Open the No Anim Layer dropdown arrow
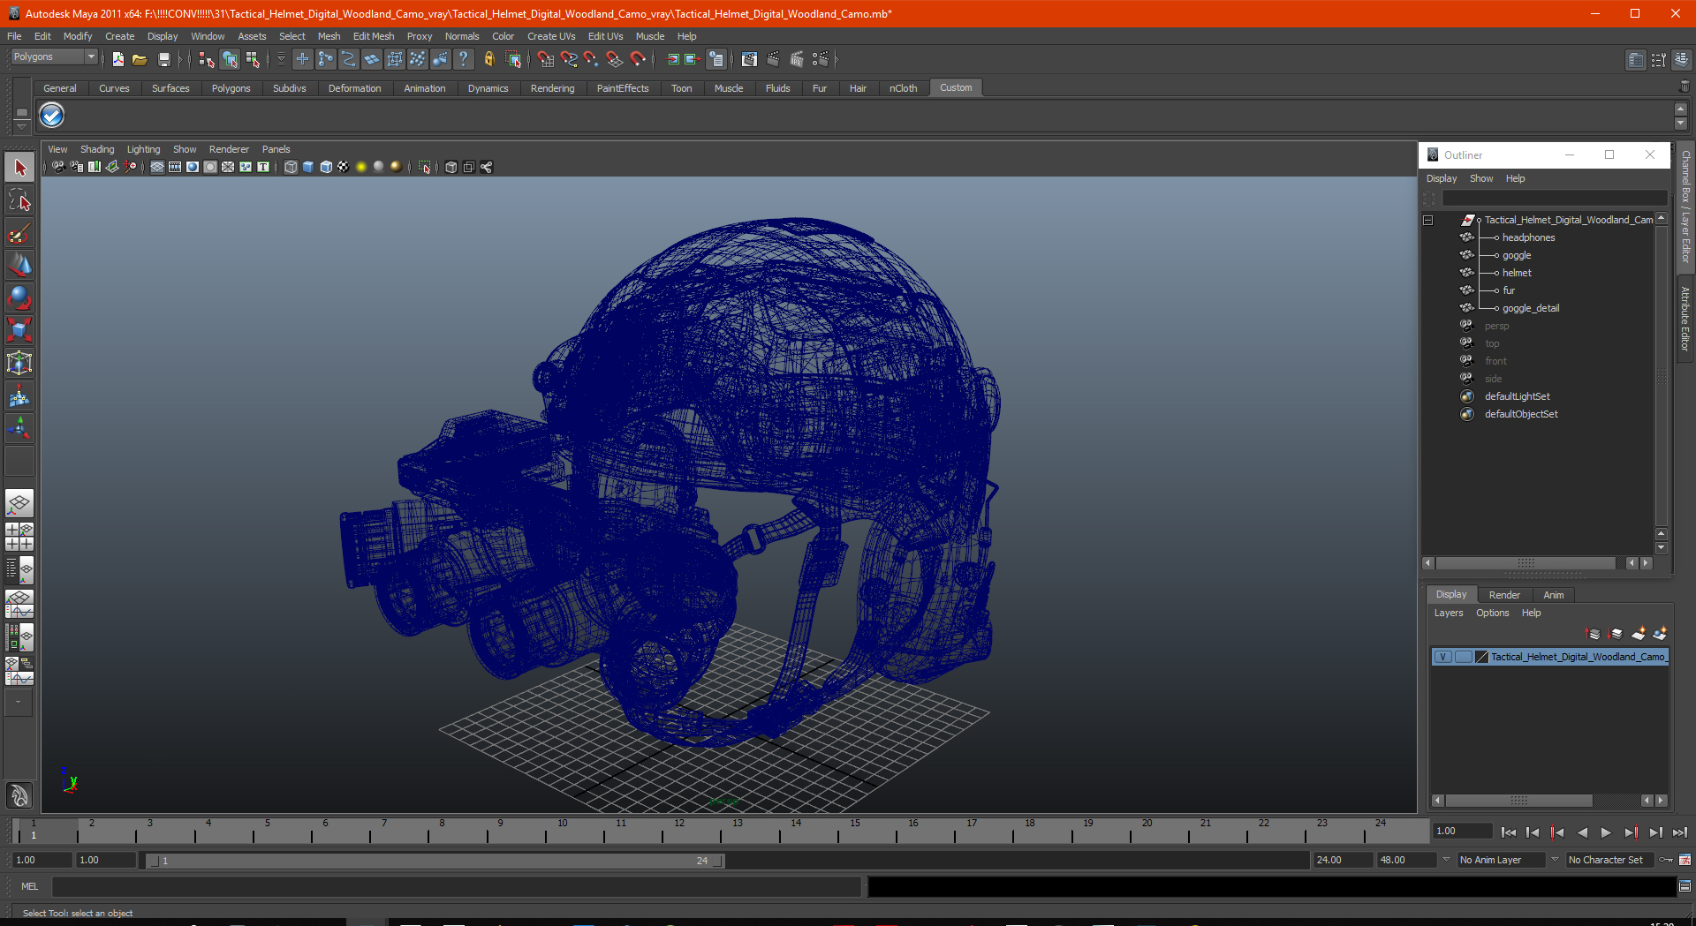 1446,860
